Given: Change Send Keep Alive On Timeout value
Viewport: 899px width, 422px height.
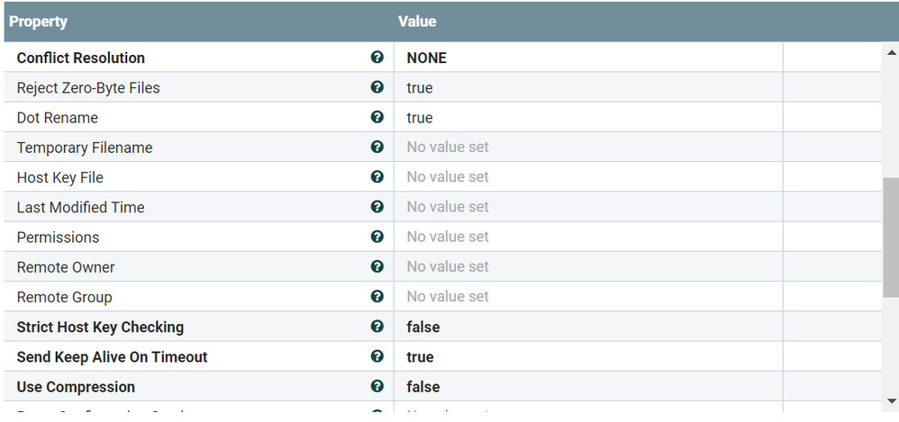Looking at the screenshot, I should point(588,356).
